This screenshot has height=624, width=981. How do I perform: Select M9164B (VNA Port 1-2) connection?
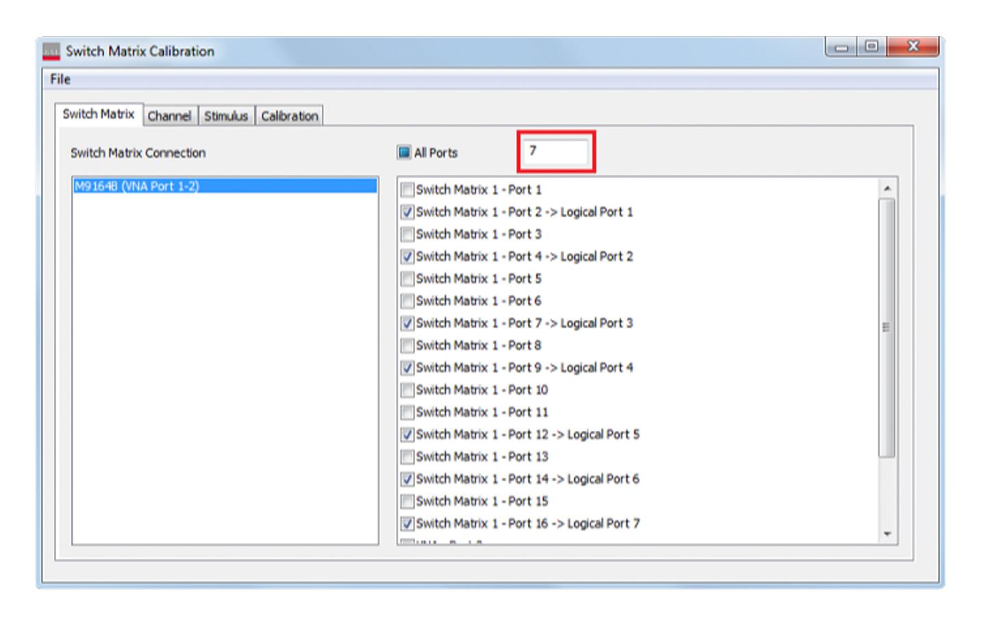pyautogui.click(x=225, y=186)
